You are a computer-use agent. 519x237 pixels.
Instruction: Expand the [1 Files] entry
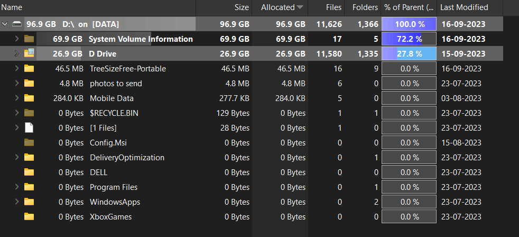pyautogui.click(x=17, y=128)
